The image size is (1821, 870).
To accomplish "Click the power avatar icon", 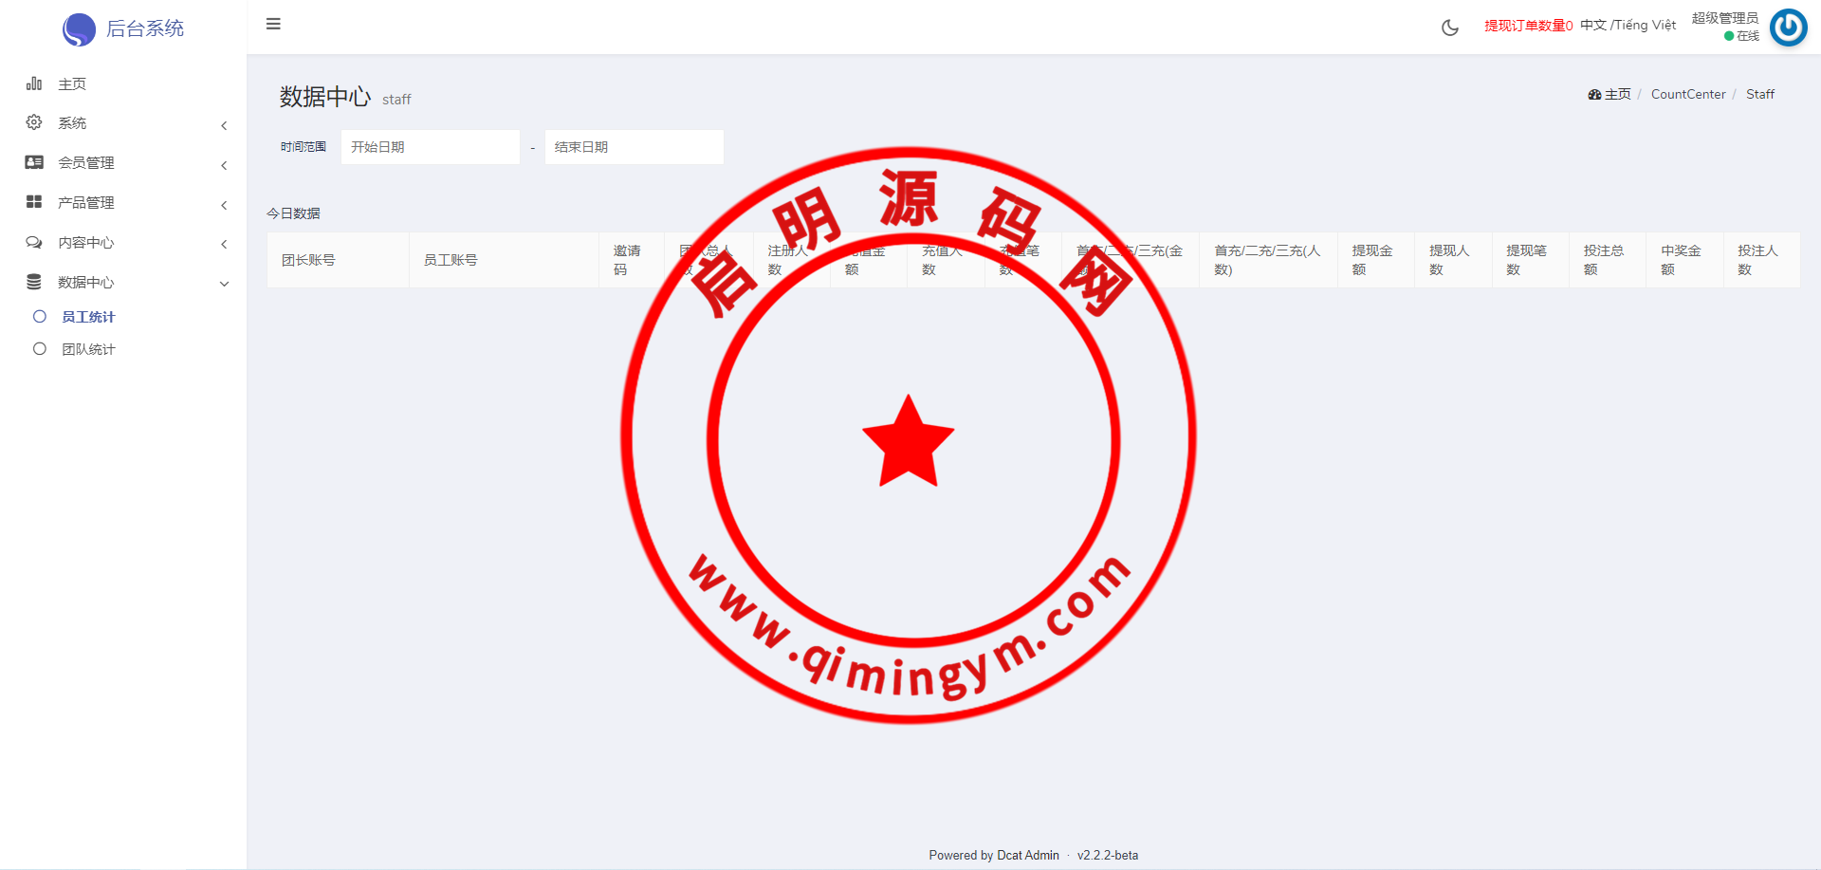I will [x=1788, y=28].
